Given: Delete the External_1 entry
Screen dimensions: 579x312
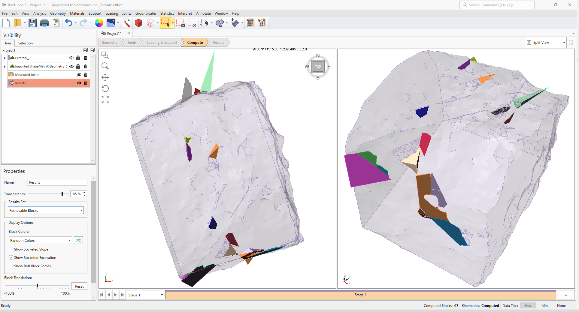Looking at the screenshot, I should tap(86, 58).
